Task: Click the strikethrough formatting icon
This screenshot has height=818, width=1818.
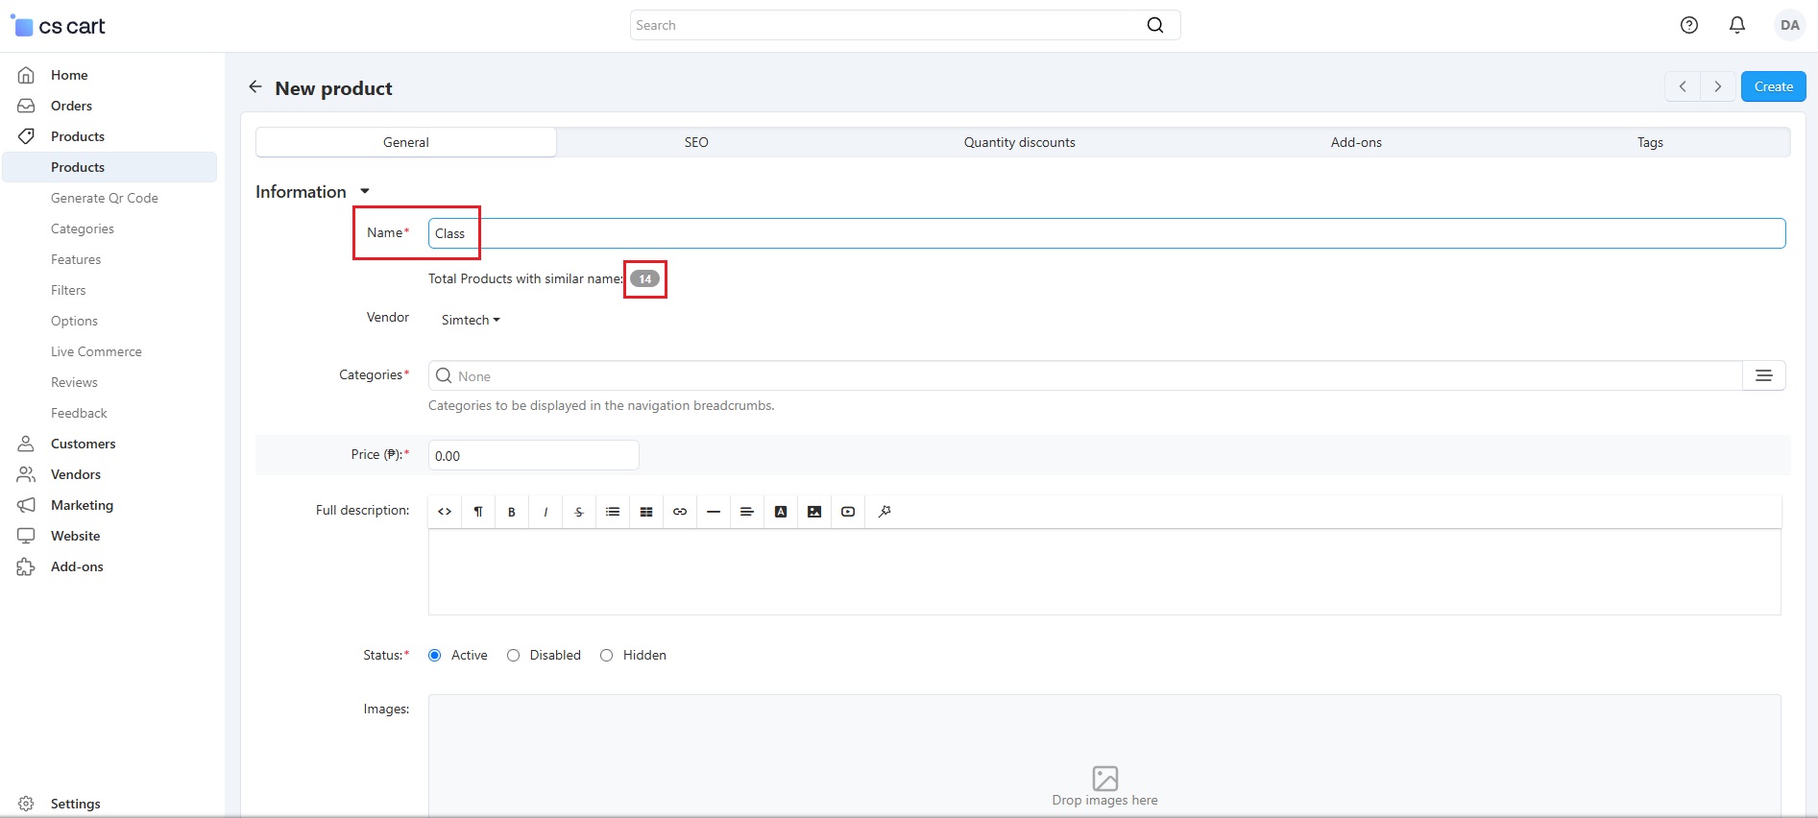Action: click(579, 512)
